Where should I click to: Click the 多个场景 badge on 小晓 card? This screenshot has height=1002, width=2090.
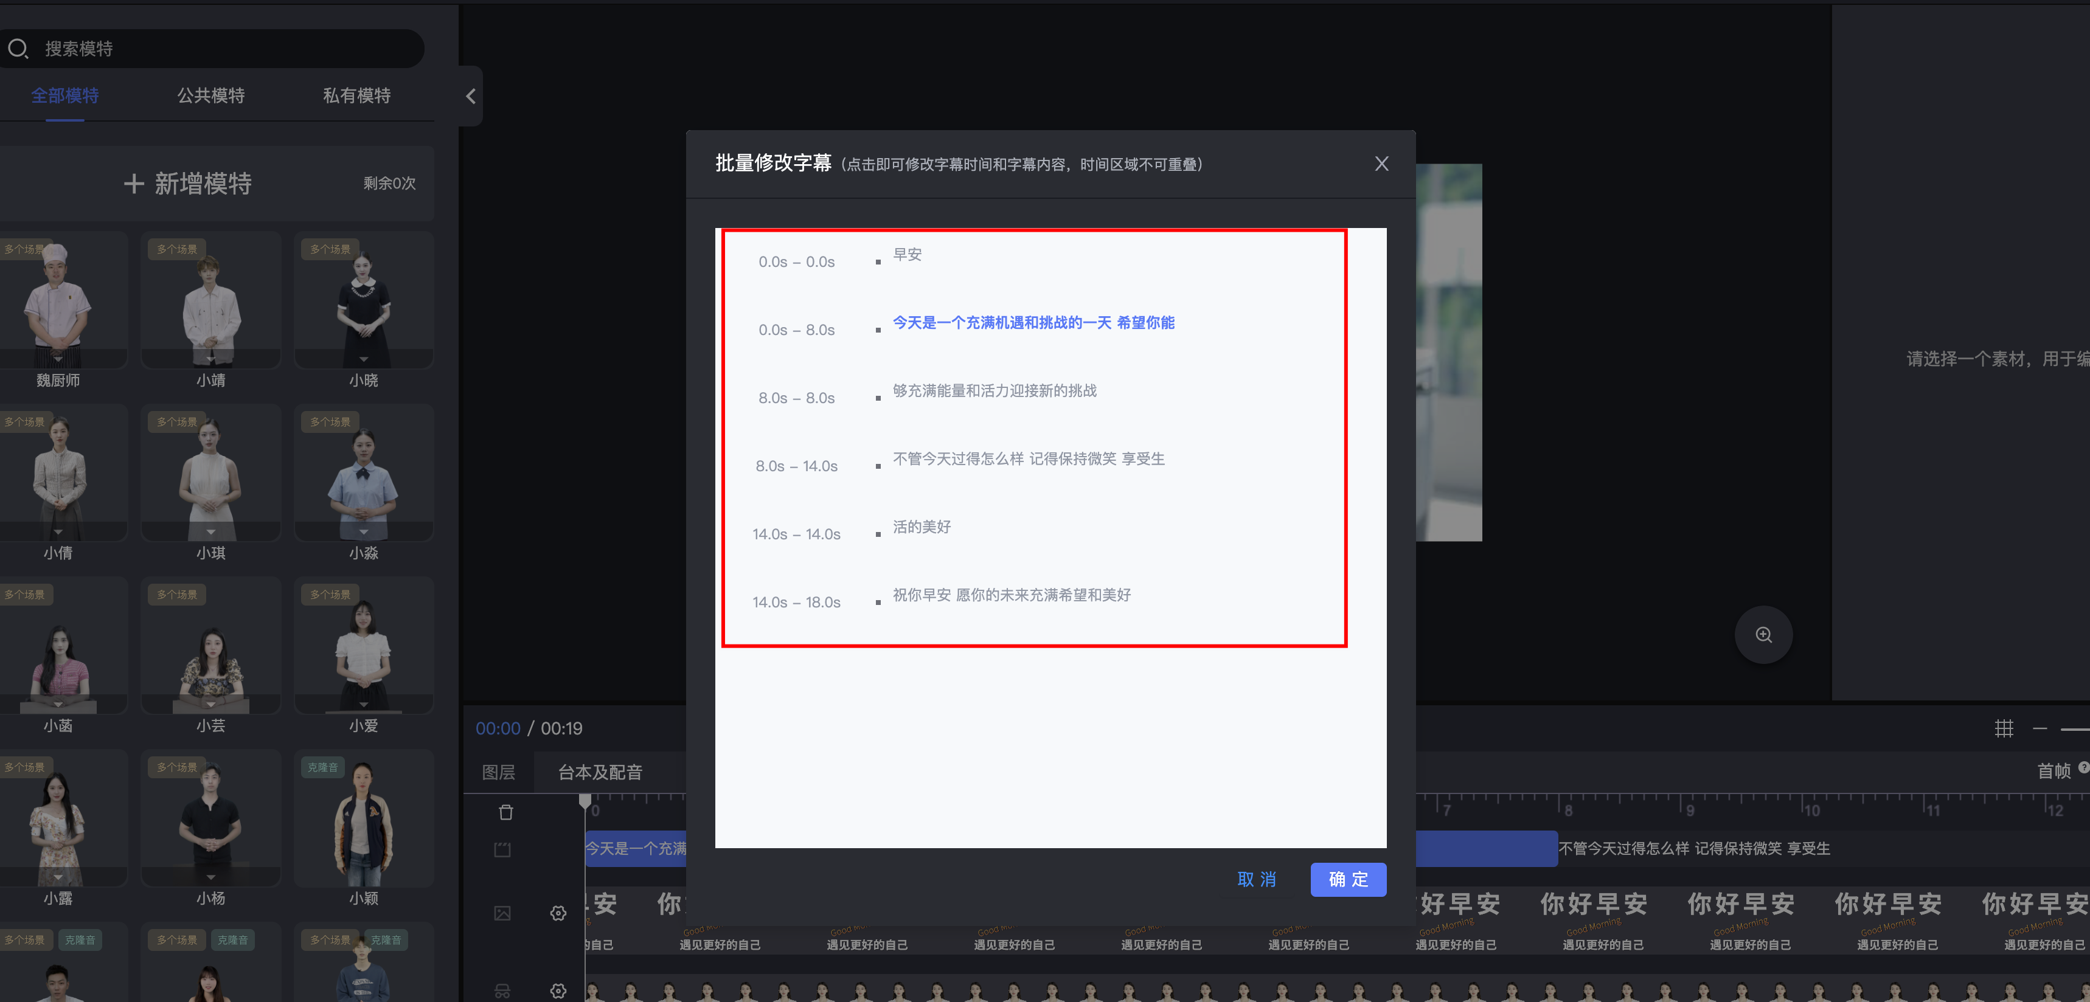tap(330, 249)
